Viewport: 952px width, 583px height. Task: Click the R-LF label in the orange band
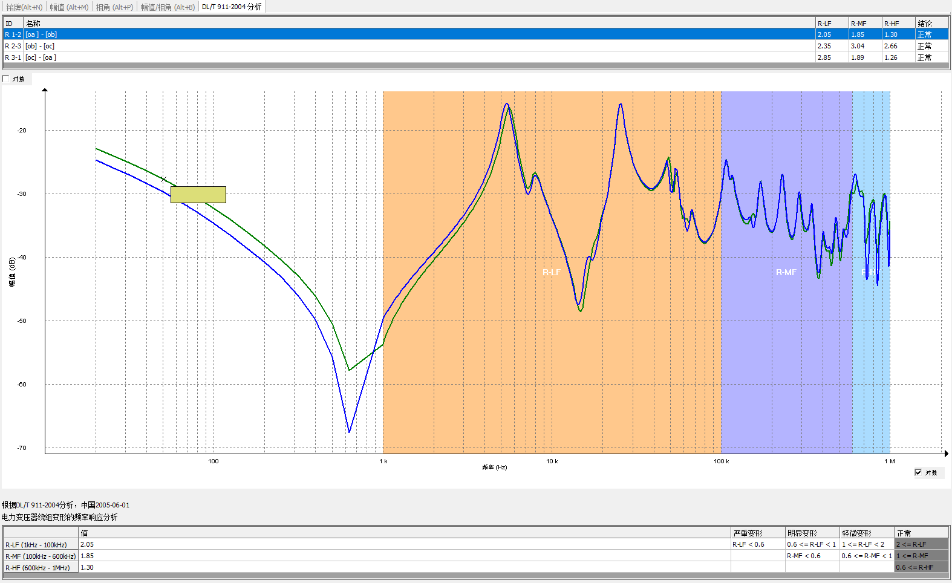coord(551,273)
